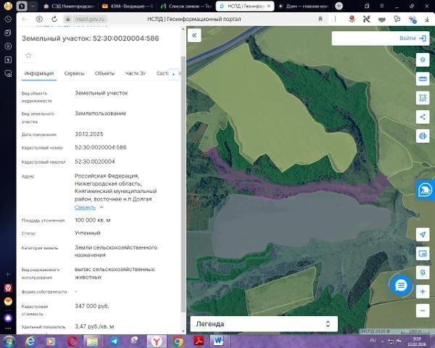
Task: Click the RU language indicator in system tray
Action: click(x=373, y=340)
